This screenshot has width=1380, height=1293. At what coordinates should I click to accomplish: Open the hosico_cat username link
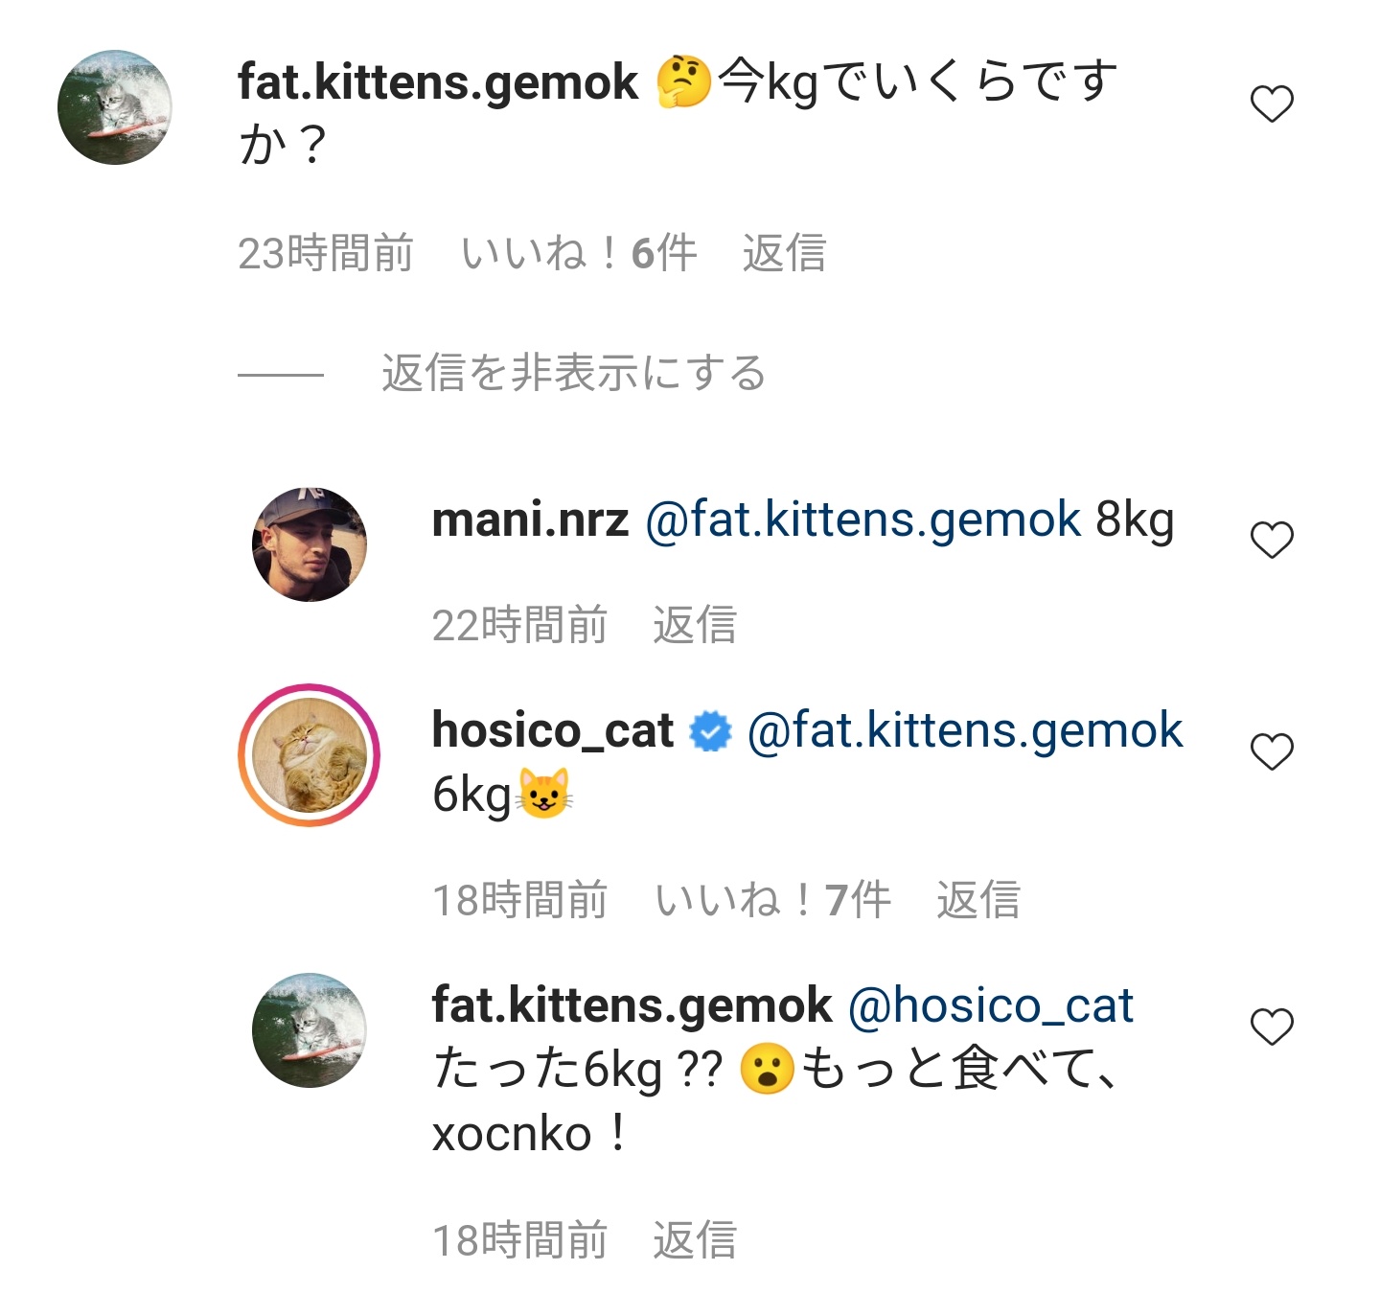click(553, 730)
